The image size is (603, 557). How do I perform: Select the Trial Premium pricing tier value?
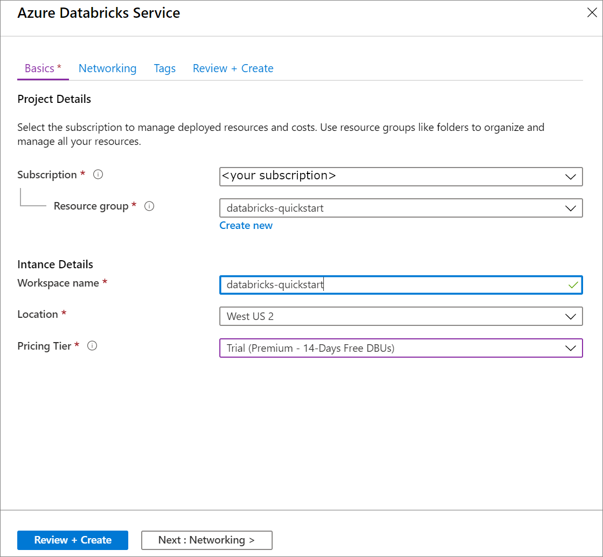point(377,348)
